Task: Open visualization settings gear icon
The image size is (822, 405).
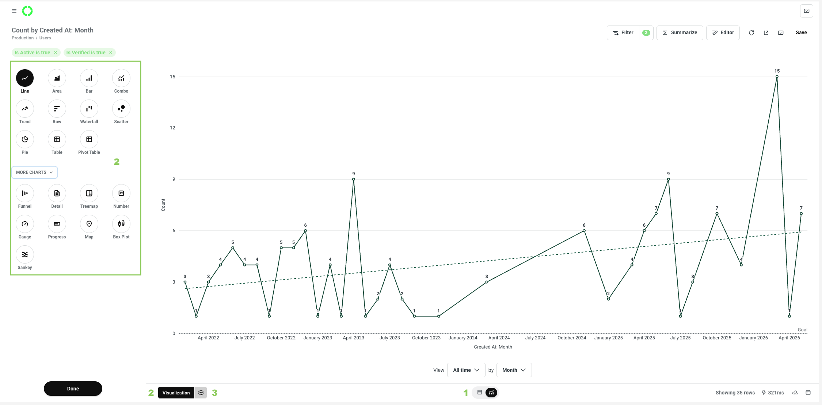Action: (201, 393)
